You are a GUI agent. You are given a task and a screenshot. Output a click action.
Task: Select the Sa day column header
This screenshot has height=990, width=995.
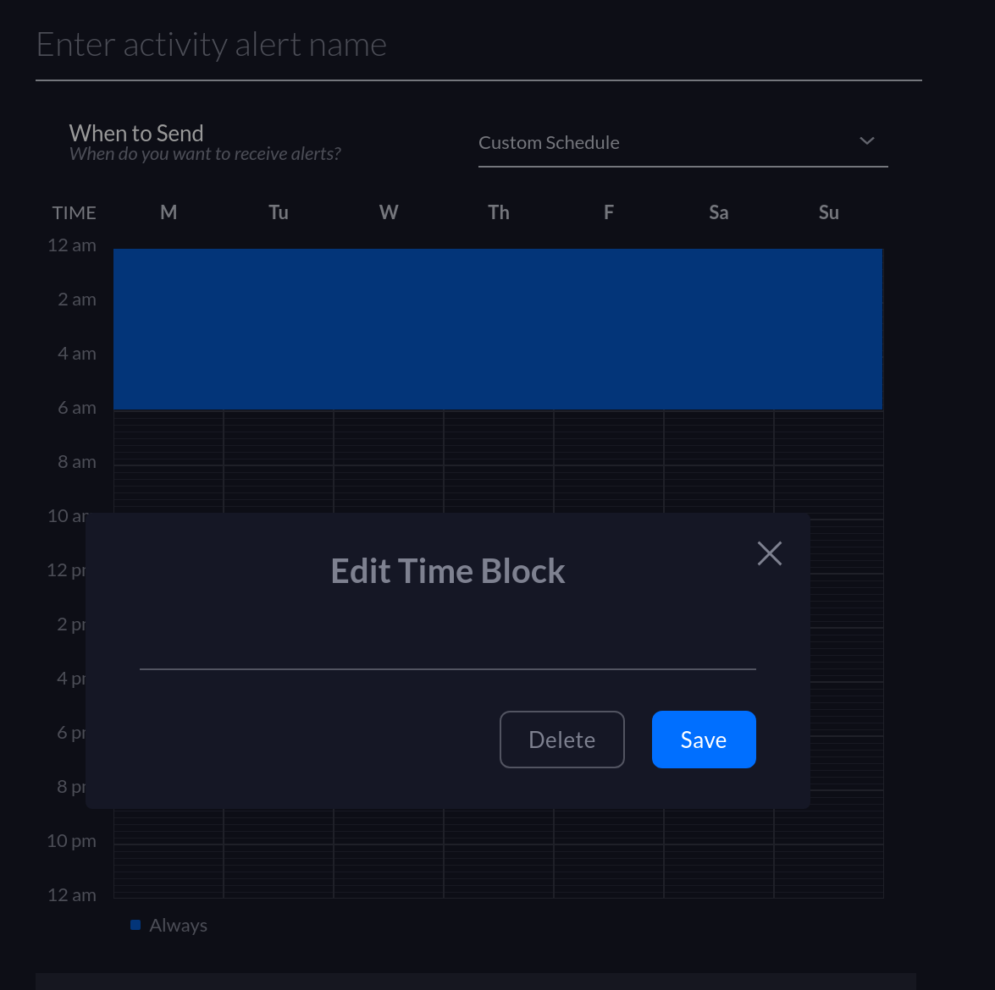pyautogui.click(x=719, y=212)
